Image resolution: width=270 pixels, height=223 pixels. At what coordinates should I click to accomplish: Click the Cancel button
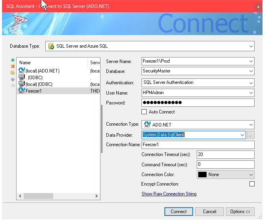209,212
